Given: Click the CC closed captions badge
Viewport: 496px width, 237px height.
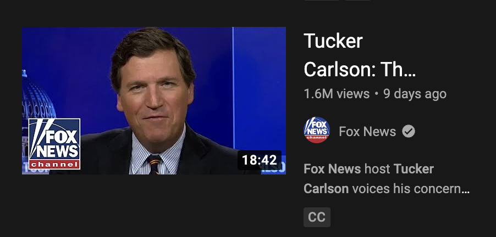Looking at the screenshot, I should click(317, 217).
